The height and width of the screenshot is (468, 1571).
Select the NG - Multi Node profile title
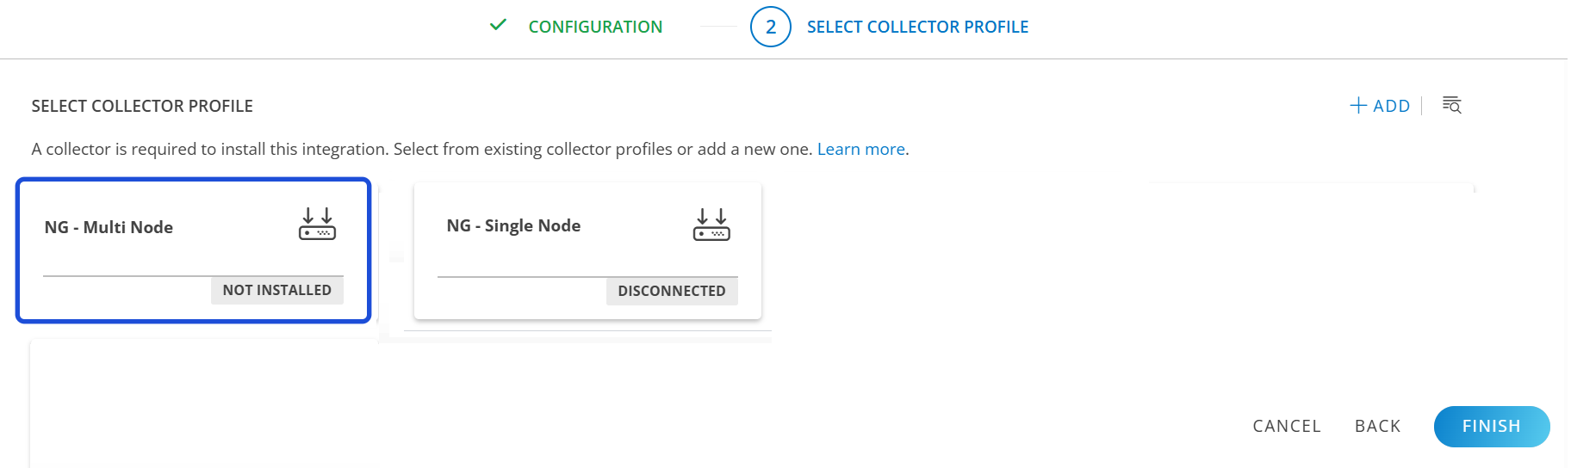tap(109, 227)
